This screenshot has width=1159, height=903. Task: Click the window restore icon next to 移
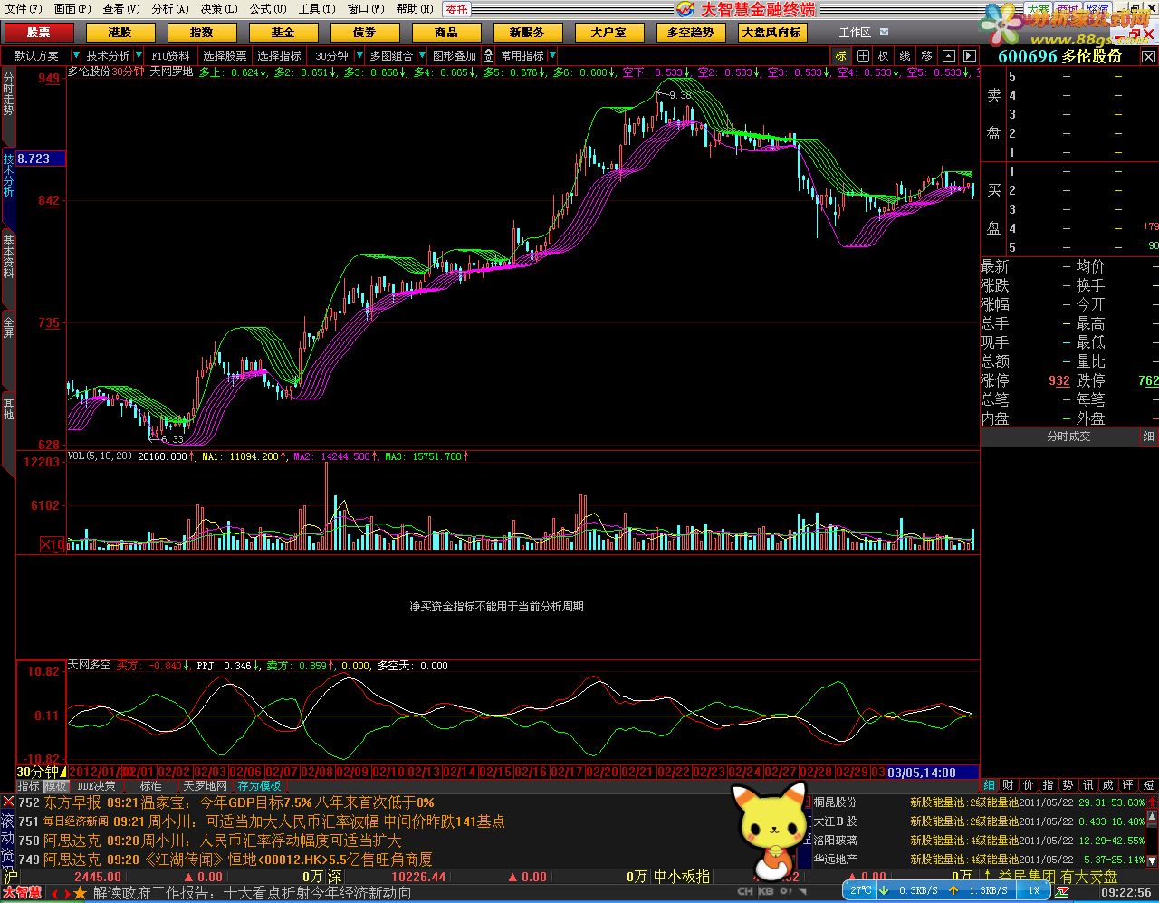click(948, 55)
